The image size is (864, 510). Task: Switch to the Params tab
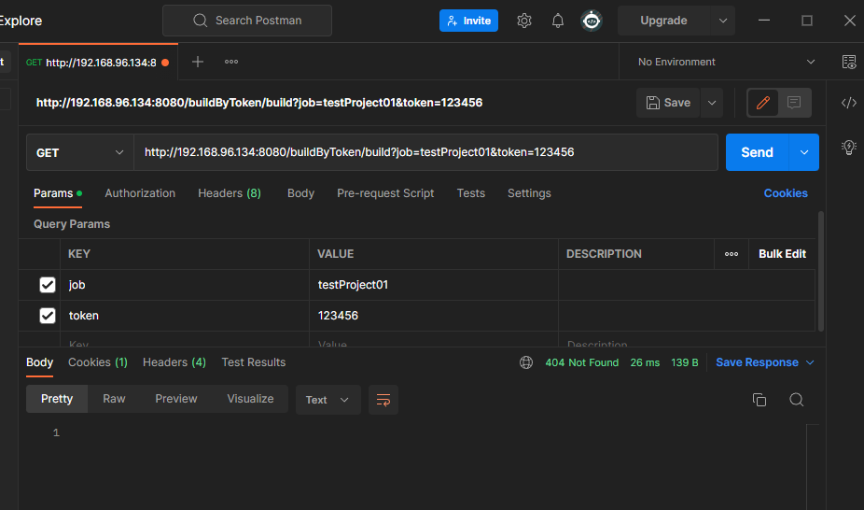point(57,193)
